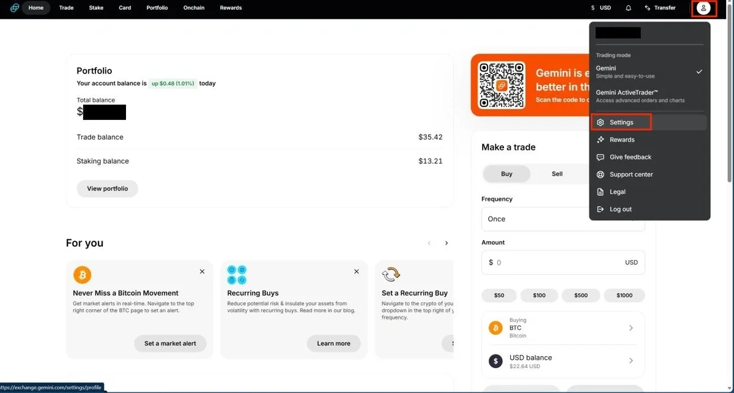Viewport: 734px width, 393px height.
Task: Click the Set a market alert button
Action: click(170, 343)
